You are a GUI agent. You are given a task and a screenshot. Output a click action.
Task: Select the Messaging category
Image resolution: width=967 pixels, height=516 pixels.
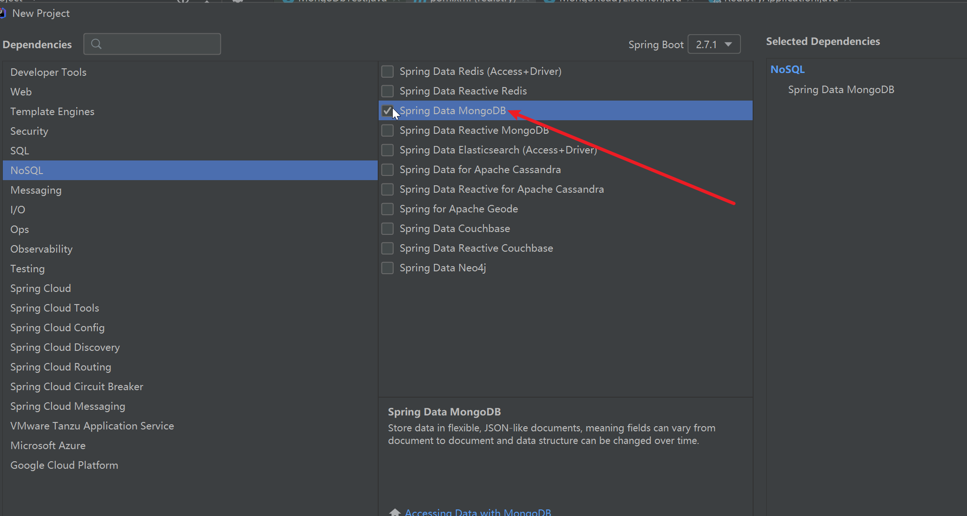(x=36, y=190)
